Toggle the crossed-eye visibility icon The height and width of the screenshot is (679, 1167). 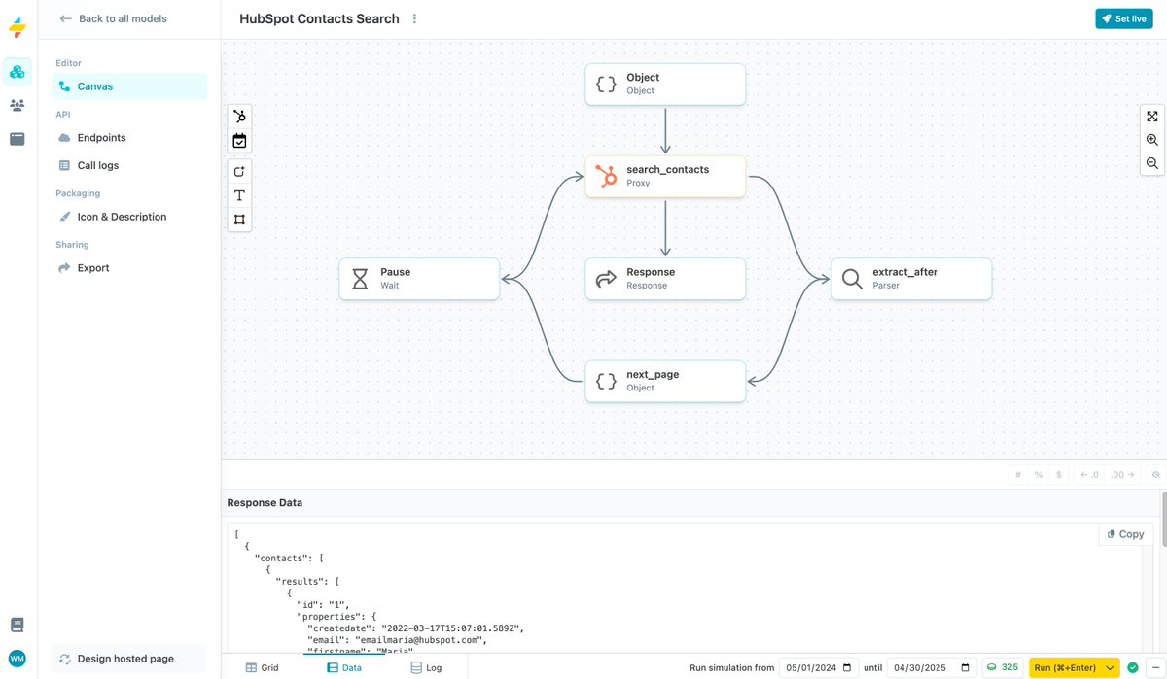coord(1156,475)
